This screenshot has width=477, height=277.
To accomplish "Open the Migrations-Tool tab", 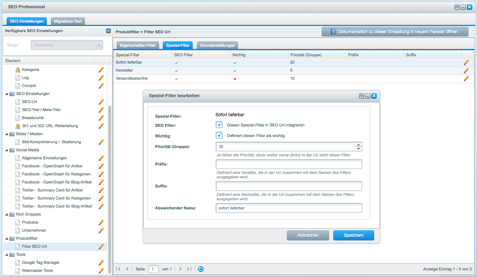I will point(68,21).
